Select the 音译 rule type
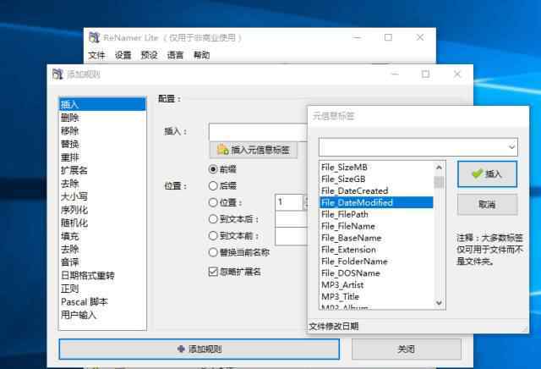This screenshot has width=541, height=369. pos(102,262)
